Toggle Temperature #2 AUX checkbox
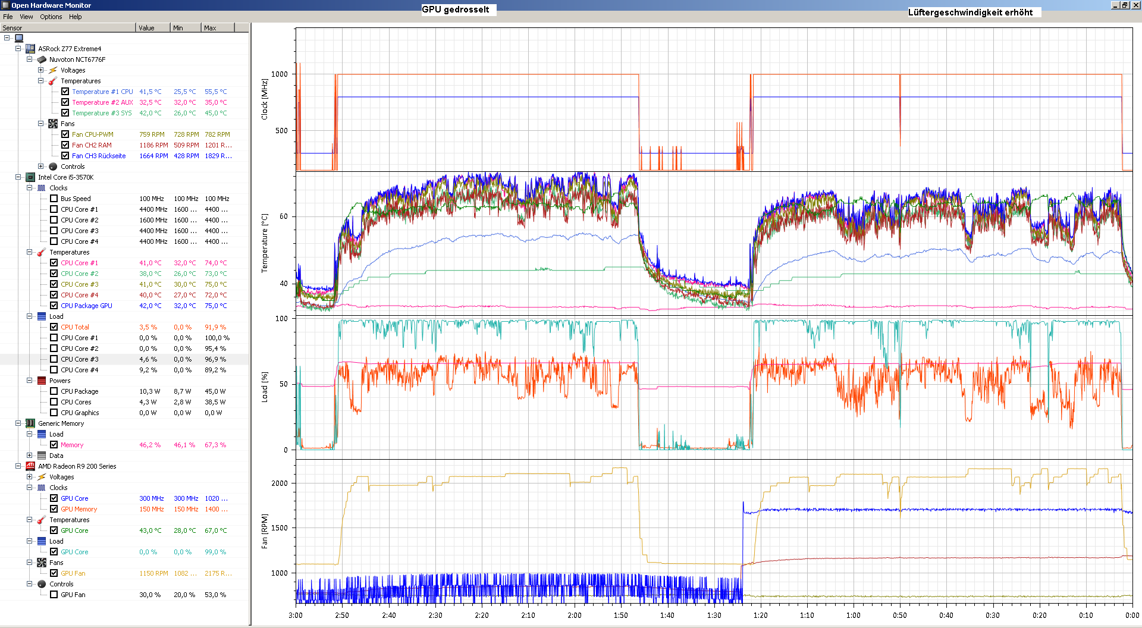1142x628 pixels. point(65,102)
